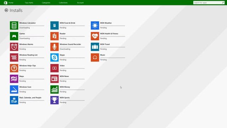Click the Installs page heading
Viewport: 227px width, 128px height.
(16, 10)
